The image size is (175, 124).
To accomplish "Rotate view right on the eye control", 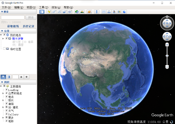I will pos(170,23).
